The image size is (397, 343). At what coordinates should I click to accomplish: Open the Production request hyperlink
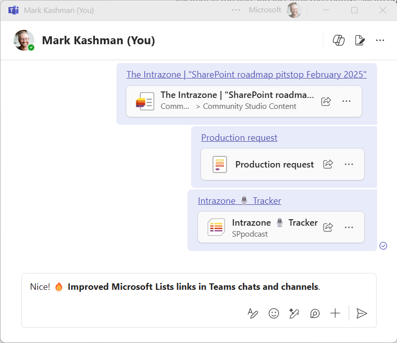[239, 138]
